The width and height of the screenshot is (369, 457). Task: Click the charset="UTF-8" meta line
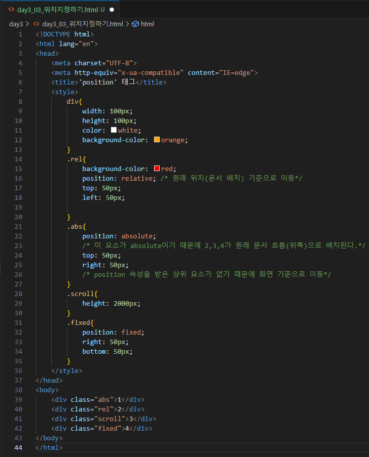coord(94,63)
